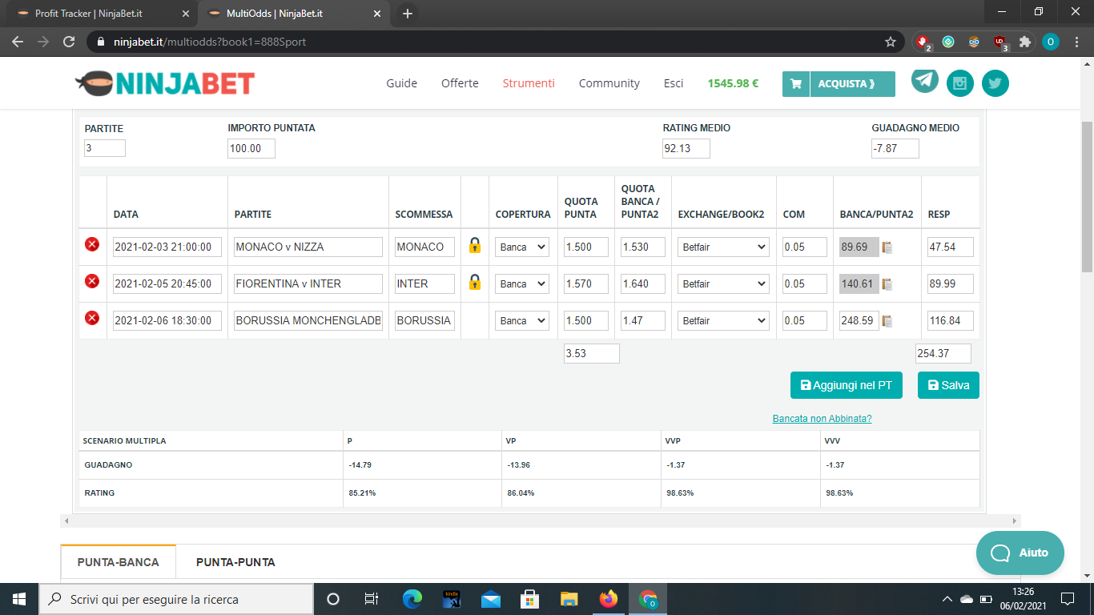Edit the MONACO quota punta field 1.500
Viewport: 1094px width, 615px height.
(x=586, y=247)
